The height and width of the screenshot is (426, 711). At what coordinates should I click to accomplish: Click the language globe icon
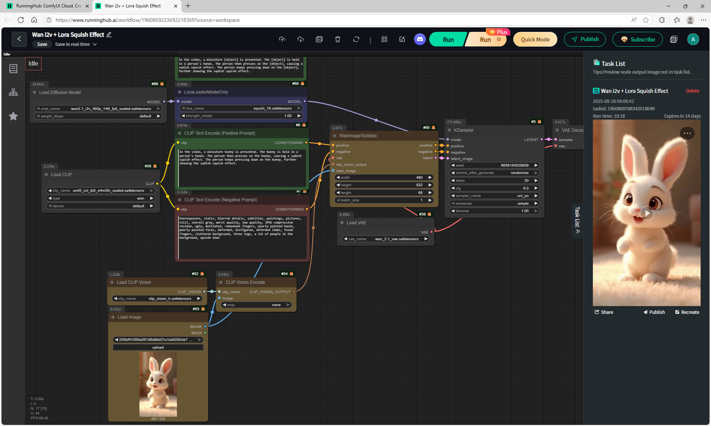tap(674, 40)
